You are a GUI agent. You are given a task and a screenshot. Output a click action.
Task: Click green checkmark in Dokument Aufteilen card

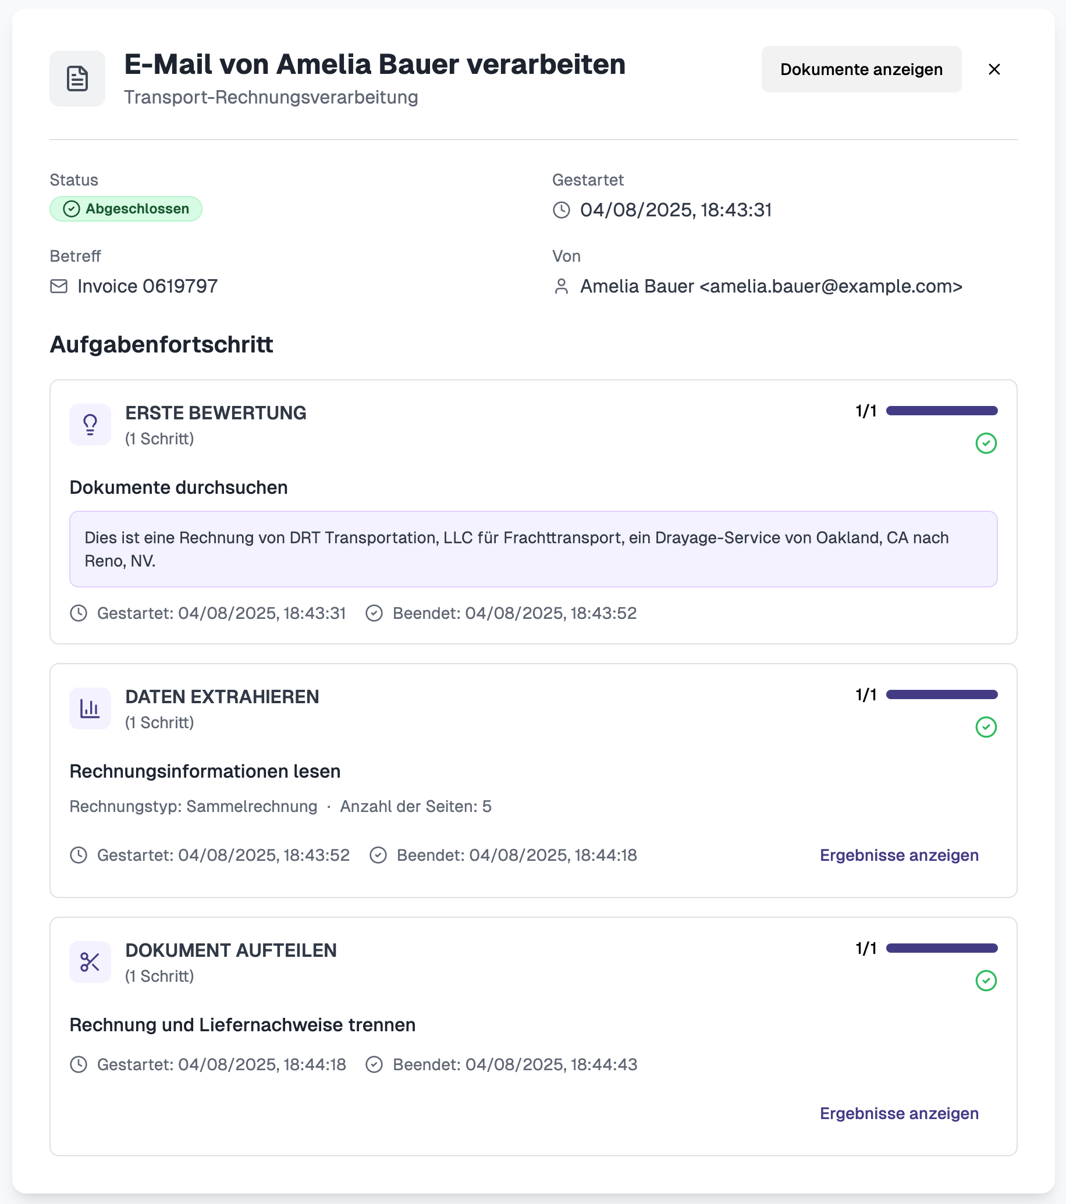tap(986, 981)
